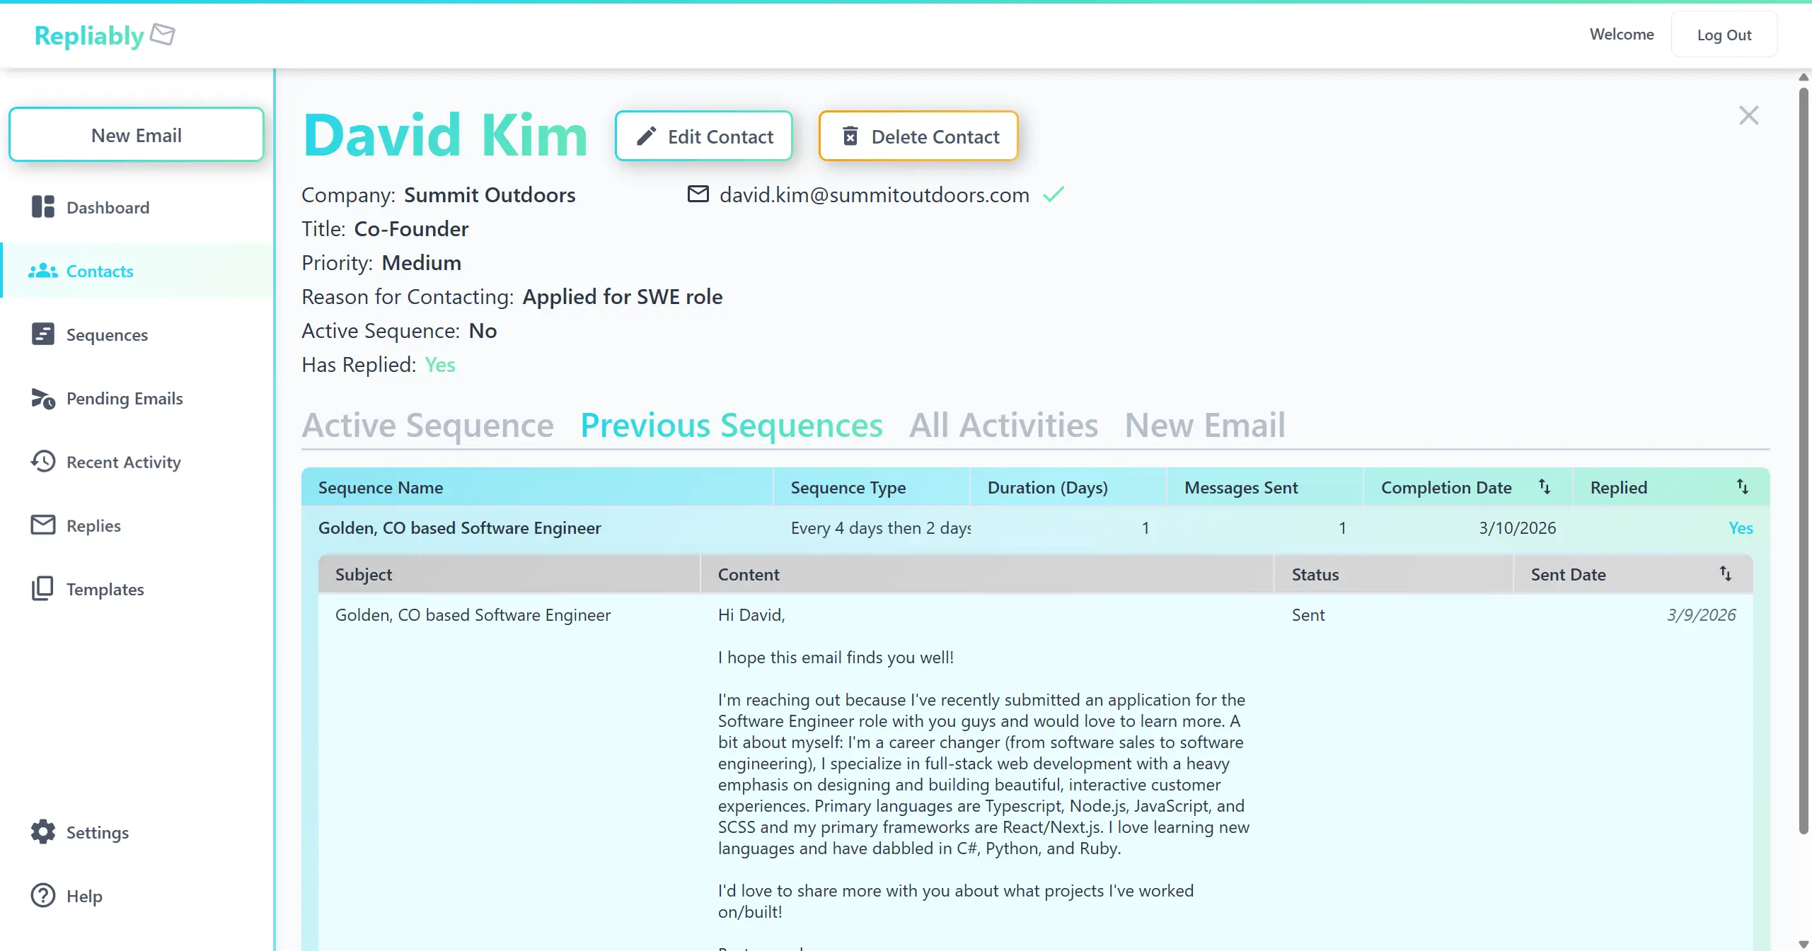Image resolution: width=1812 pixels, height=951 pixels.
Task: Open Sequences via its sidebar icon
Action: 42,334
